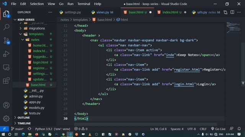Open Explorer views and more actions menu
245x137 pixels.
click(x=50, y=12)
